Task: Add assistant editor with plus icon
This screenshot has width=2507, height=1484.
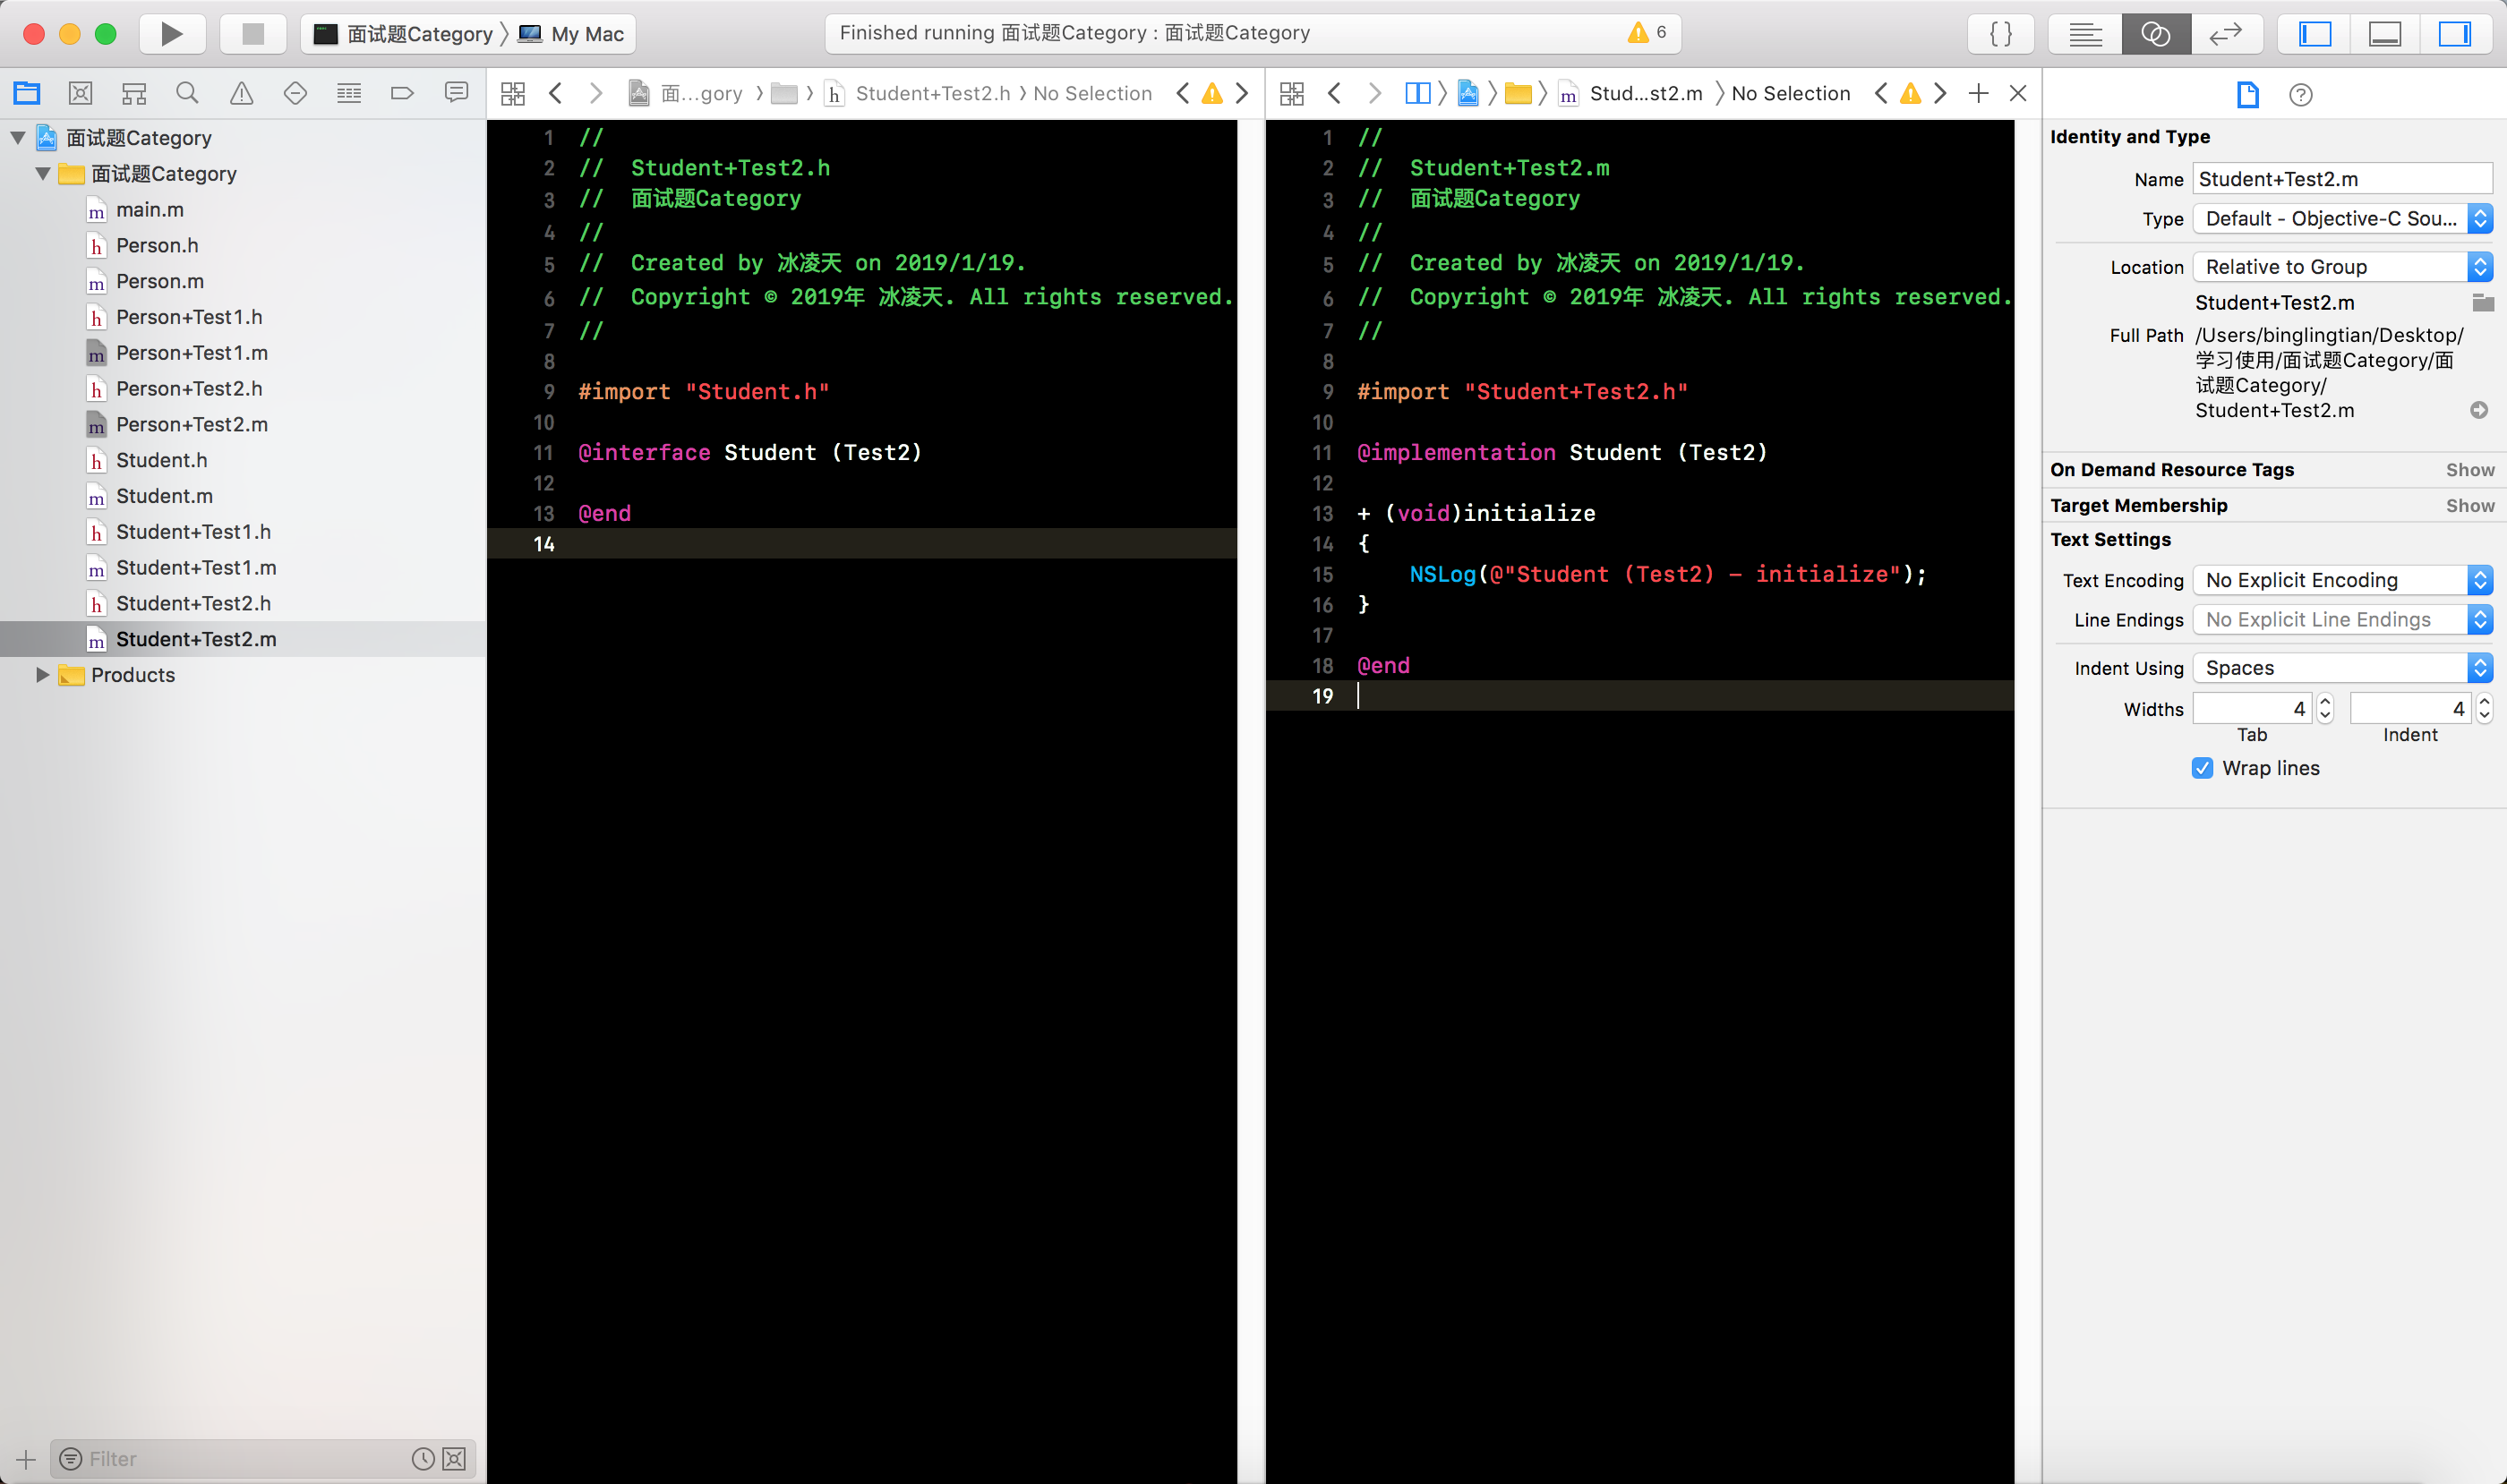Action: coord(1978,94)
